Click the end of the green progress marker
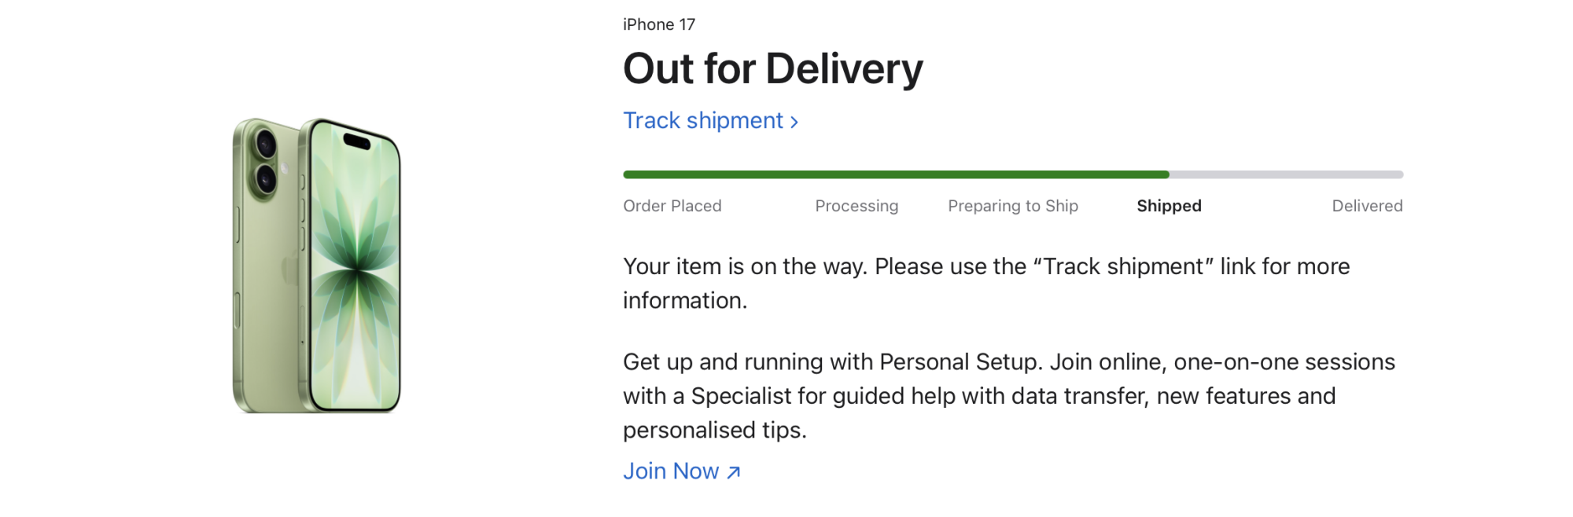This screenshot has width=1573, height=517. 1167,174
